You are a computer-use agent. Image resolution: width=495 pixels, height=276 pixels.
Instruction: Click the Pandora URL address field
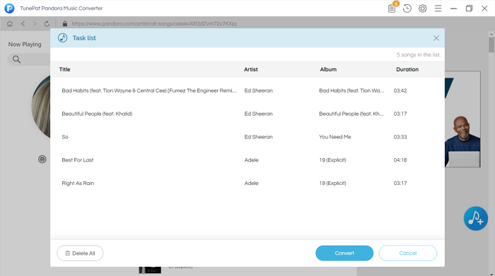[153, 23]
